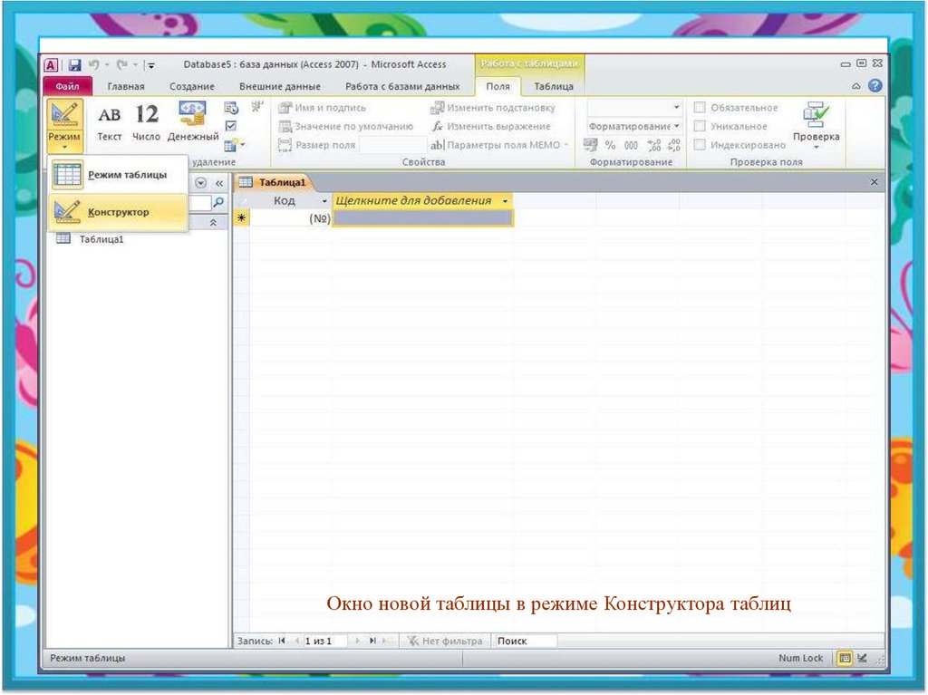Expand the Режим view button dropdown
This screenshot has width=928, height=695.
(x=64, y=143)
